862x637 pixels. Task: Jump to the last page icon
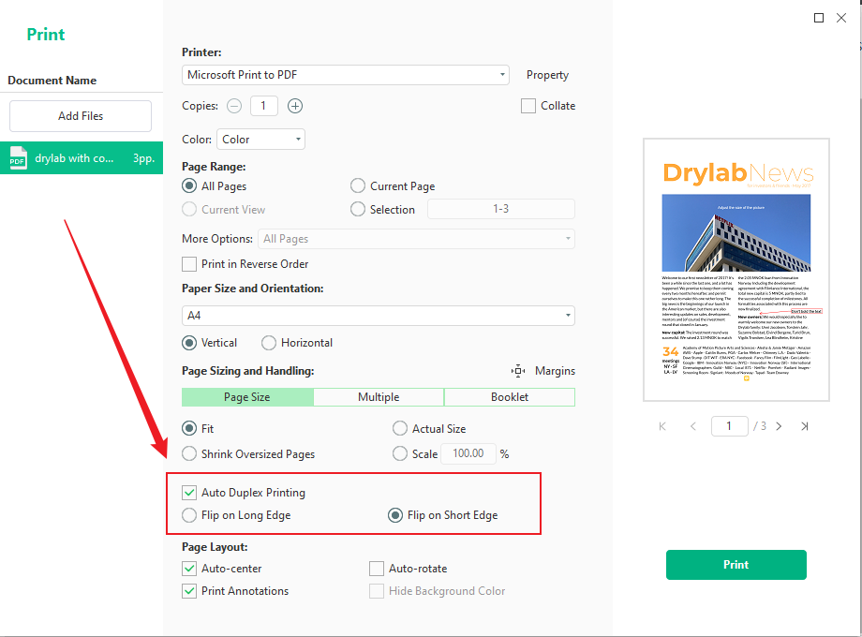tap(805, 425)
